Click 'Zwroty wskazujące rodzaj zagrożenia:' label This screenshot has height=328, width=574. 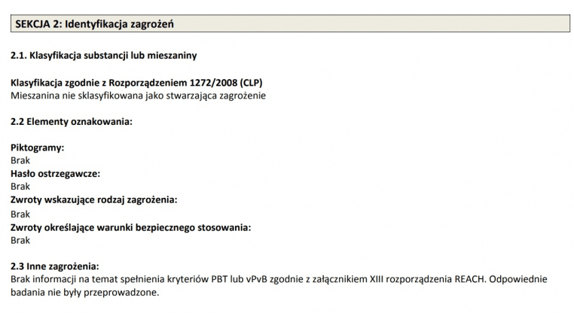click(x=93, y=200)
